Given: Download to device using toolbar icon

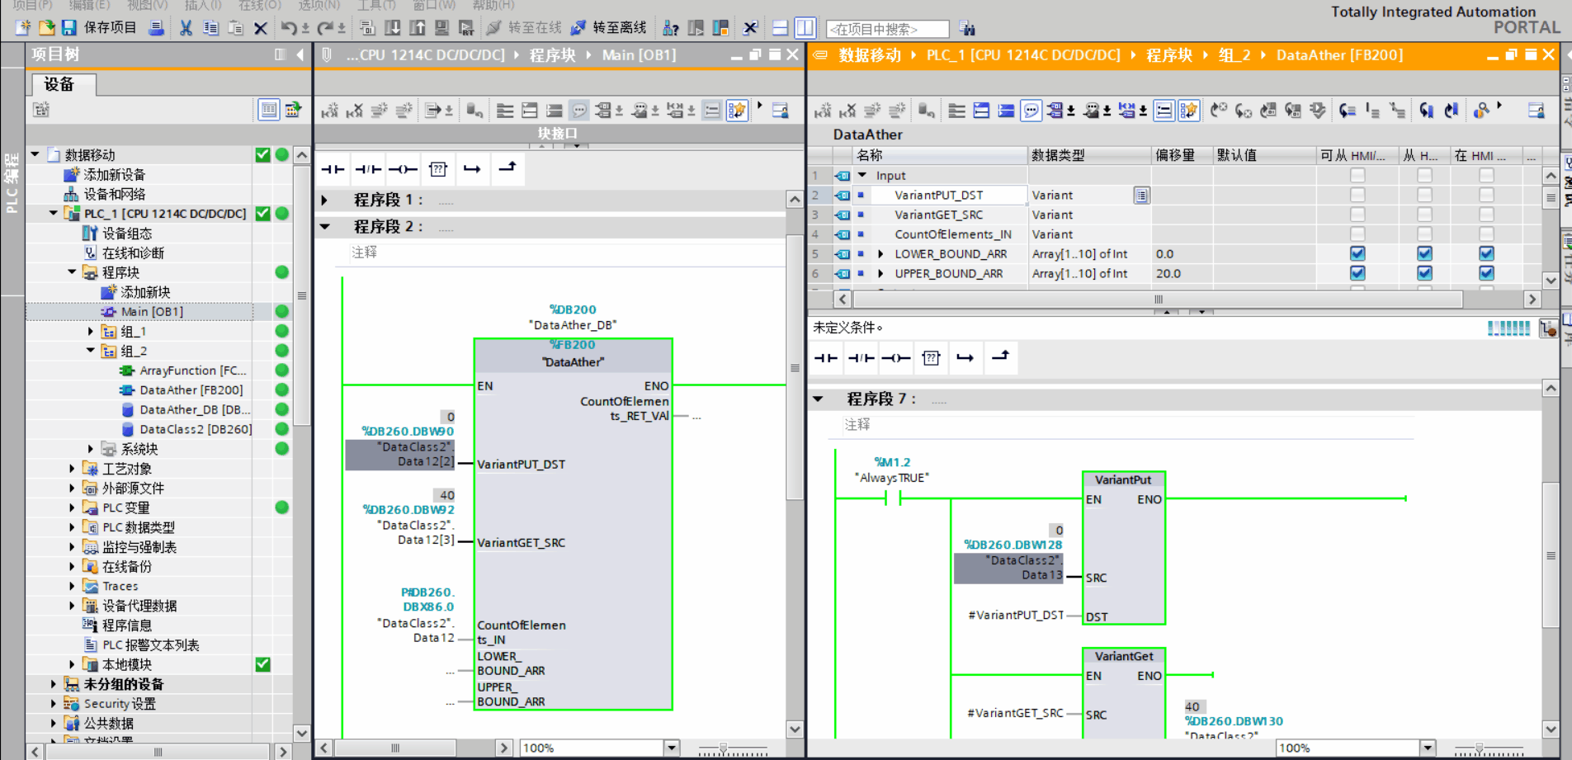Looking at the screenshot, I should [393, 28].
